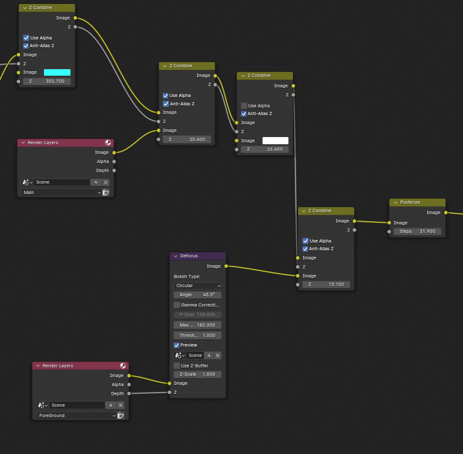The width and height of the screenshot is (463, 454).
Task: Open the Bokeh Type Circular dropdown
Action: click(197, 285)
